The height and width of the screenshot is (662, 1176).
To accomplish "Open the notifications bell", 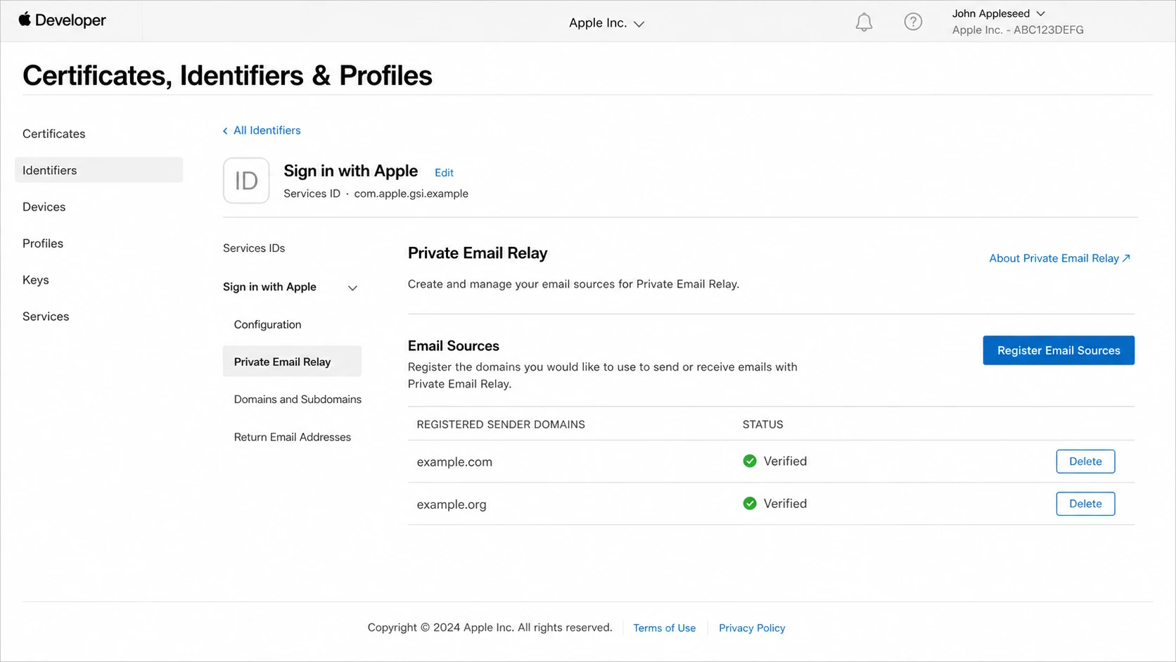I will tap(864, 23).
